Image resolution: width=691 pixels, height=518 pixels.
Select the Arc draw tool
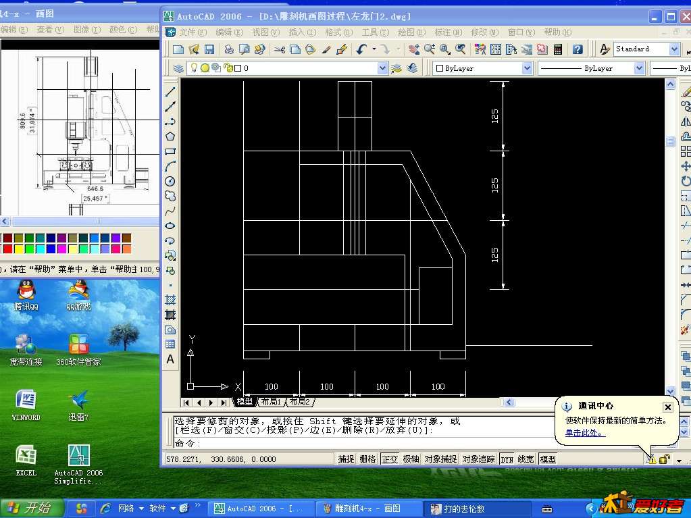[x=170, y=167]
